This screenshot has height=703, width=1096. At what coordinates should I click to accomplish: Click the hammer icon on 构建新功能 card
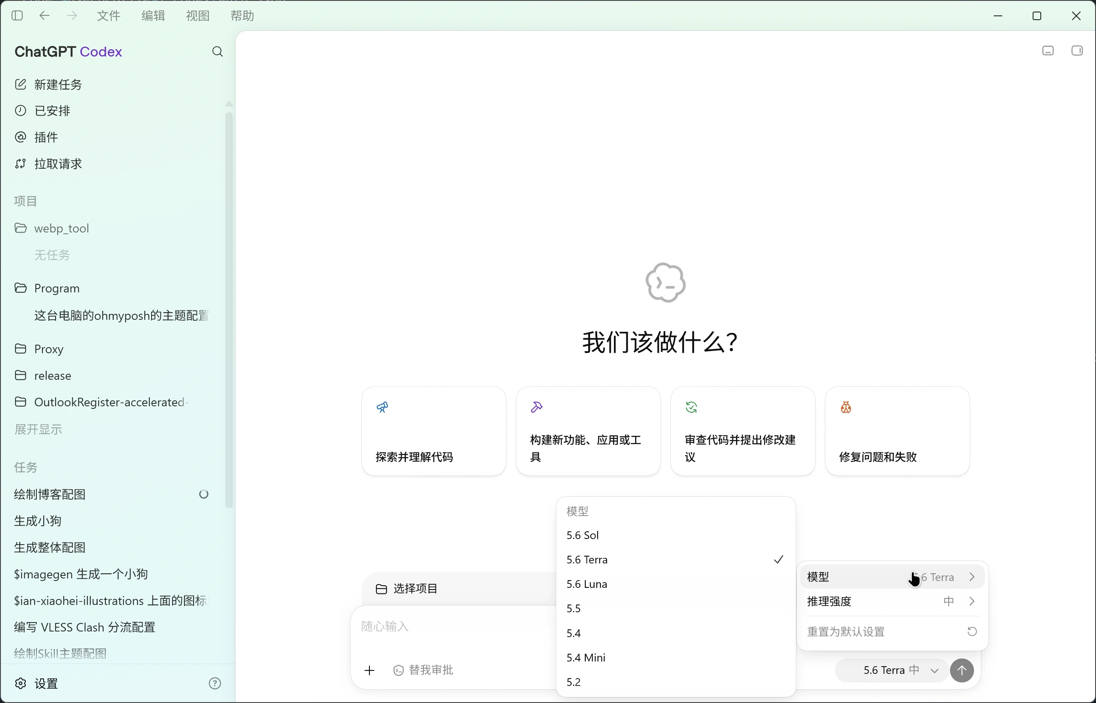536,407
